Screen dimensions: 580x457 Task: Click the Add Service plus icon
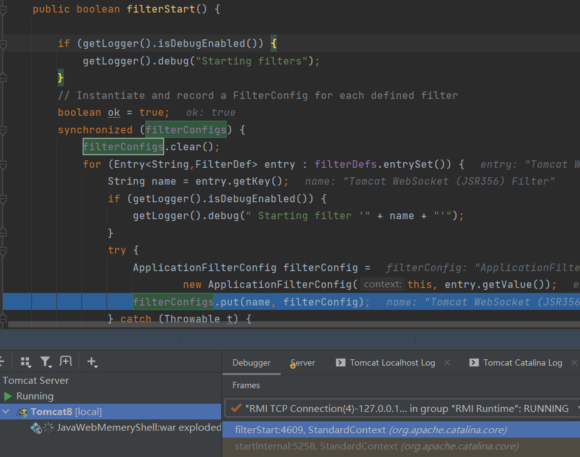(91, 362)
